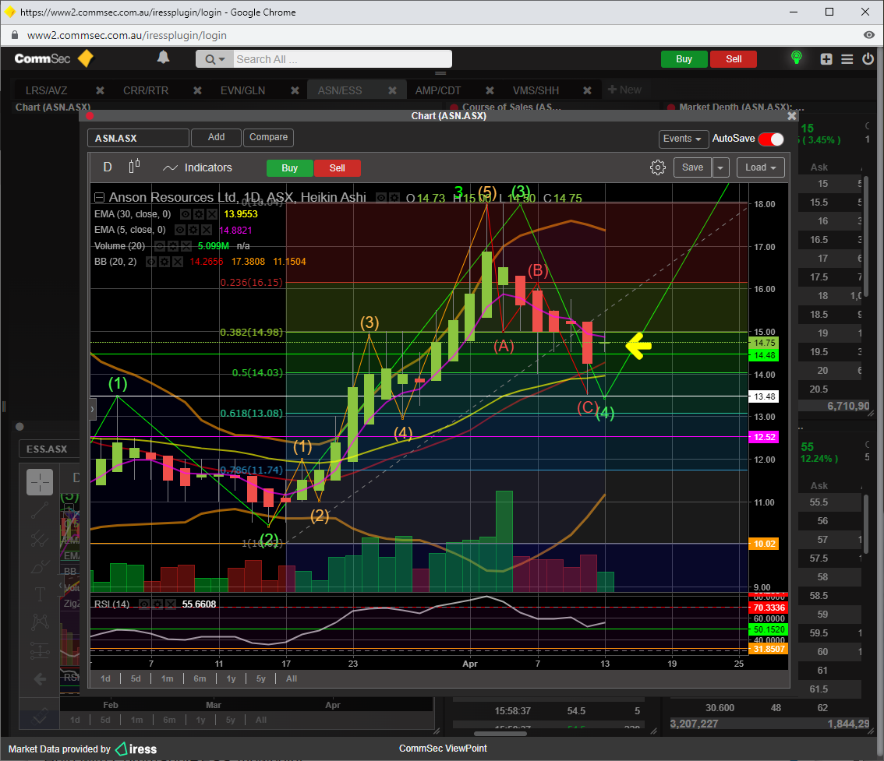This screenshot has height=761, width=884.
Task: Select the 6m time range button
Action: 200,678
